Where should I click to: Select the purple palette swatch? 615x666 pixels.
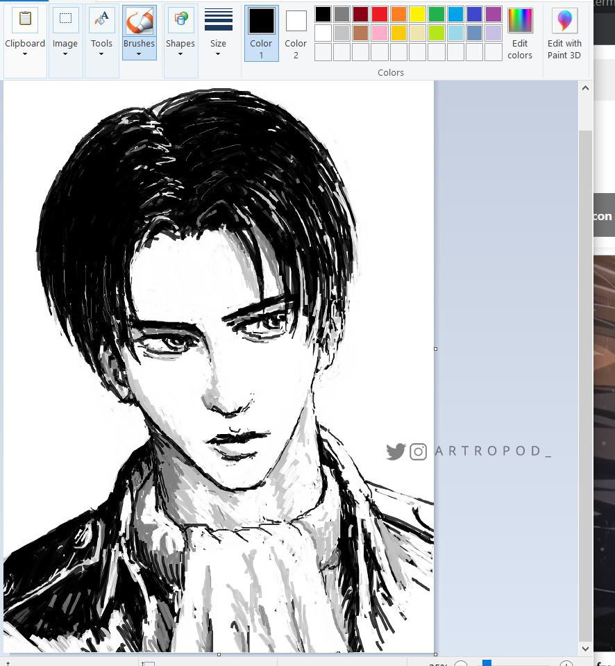(494, 14)
